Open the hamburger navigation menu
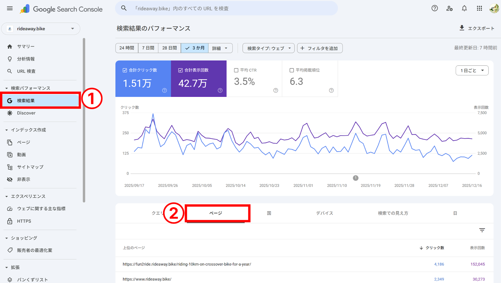Screen dimensions: 501x283 click(9, 8)
